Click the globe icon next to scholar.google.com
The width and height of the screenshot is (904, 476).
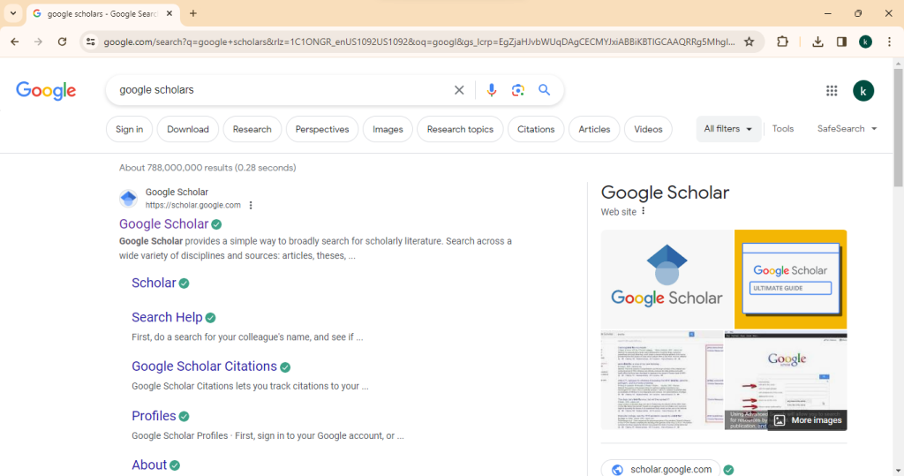pyautogui.click(x=617, y=470)
